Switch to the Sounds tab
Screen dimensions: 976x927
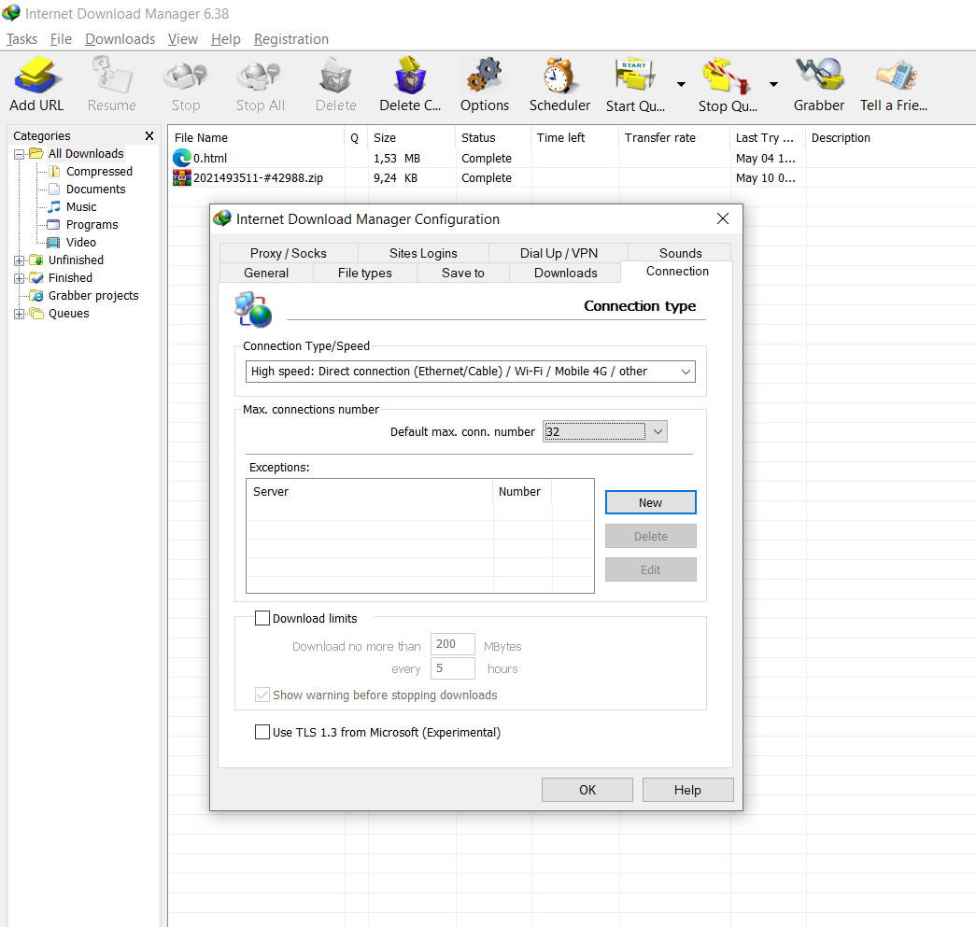(x=680, y=253)
